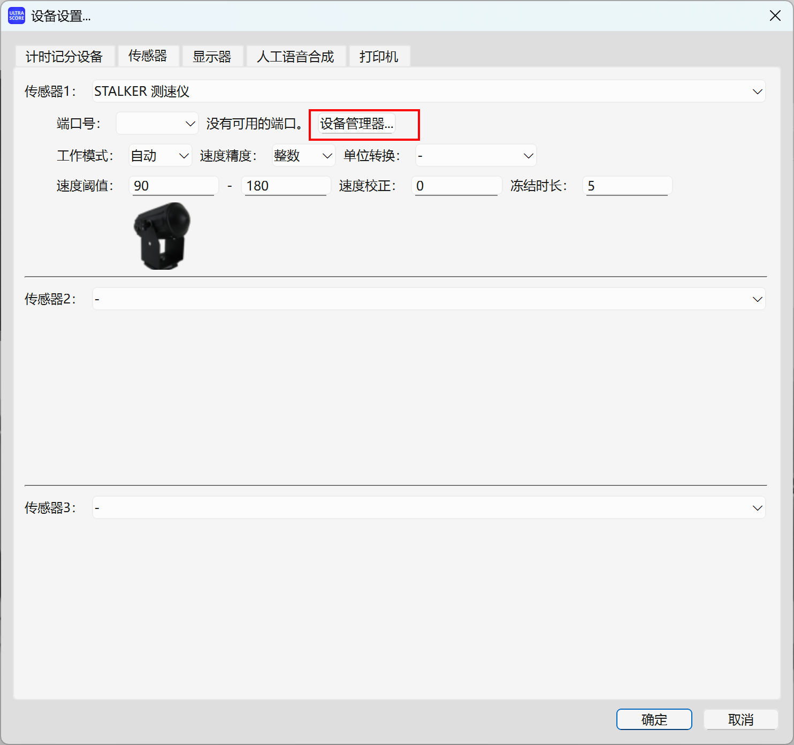Click the STALKER radar sensor image
Viewport: 794px width, 745px height.
pyautogui.click(x=162, y=235)
